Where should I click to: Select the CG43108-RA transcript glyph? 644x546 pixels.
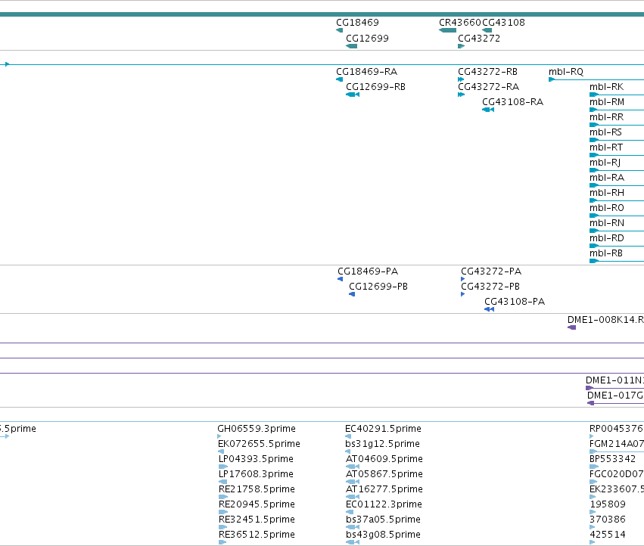[488, 110]
